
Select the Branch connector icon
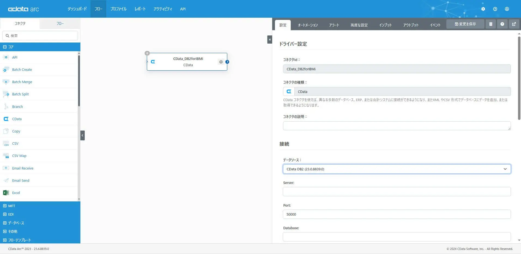(6, 107)
